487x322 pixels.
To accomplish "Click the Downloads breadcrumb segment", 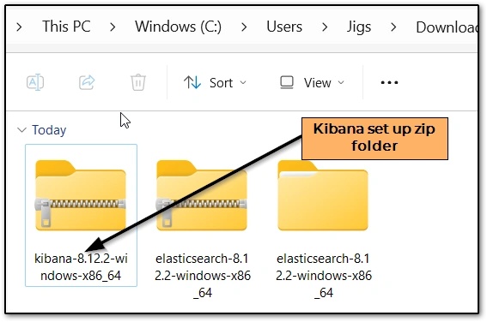I will [447, 27].
